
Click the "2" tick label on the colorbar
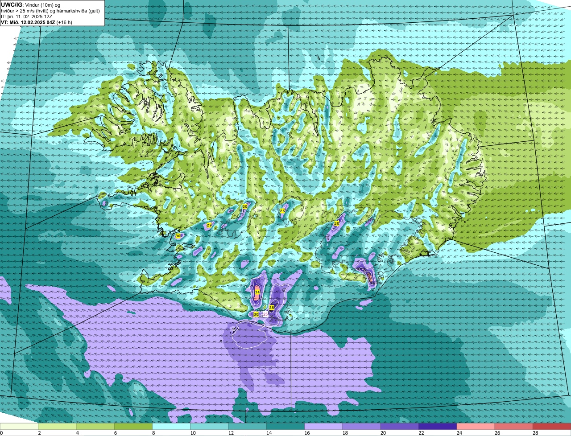pos(39,433)
